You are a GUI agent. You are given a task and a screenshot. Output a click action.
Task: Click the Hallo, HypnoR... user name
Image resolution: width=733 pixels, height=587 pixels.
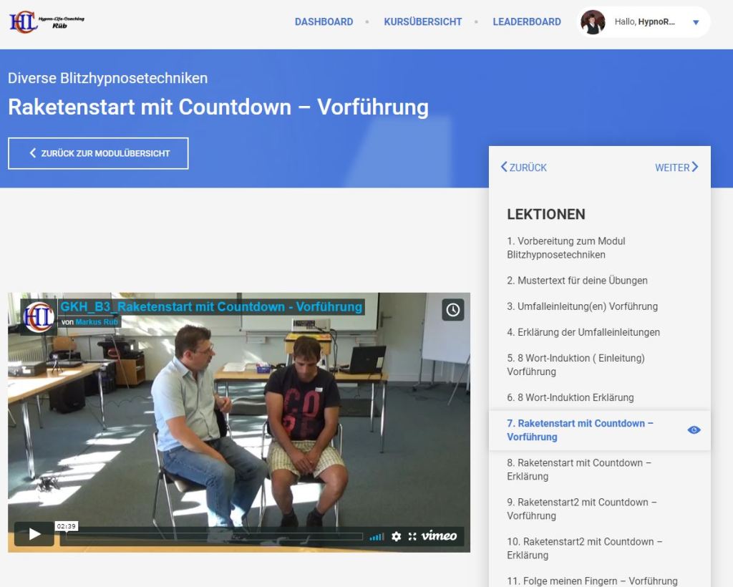click(x=644, y=21)
